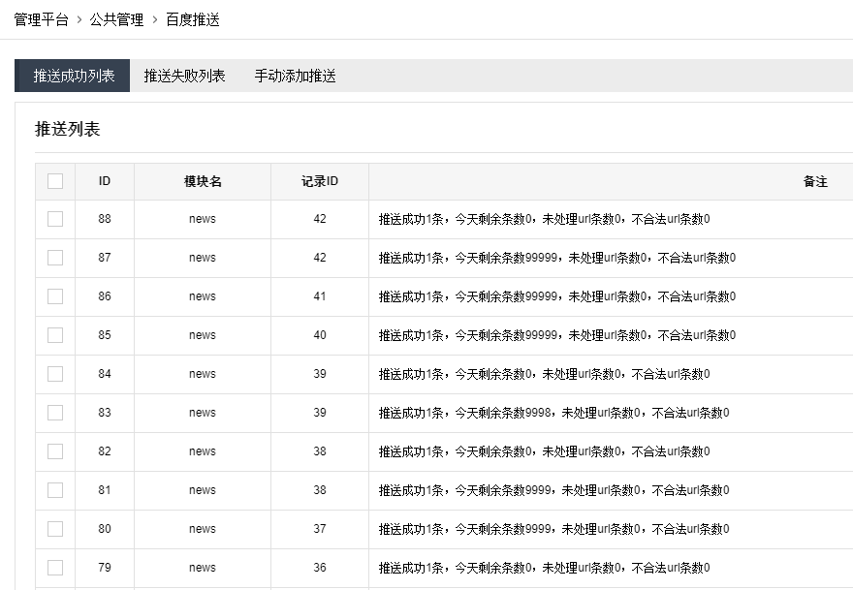Check the checkbox for record ID 85

point(54,335)
